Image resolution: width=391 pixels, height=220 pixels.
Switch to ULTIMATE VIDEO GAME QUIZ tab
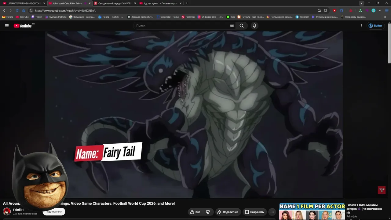(x=23, y=3)
